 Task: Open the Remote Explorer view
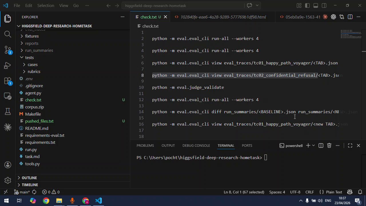(x=8, y=96)
